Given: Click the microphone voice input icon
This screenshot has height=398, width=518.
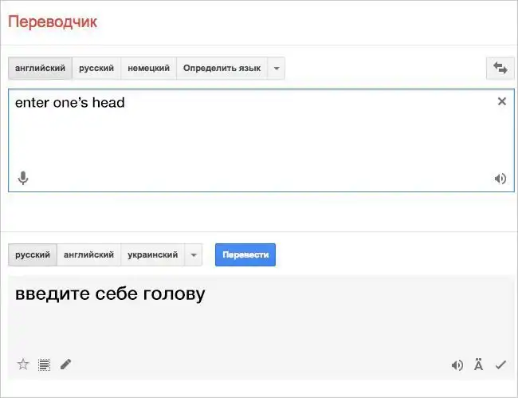Looking at the screenshot, I should 23,178.
